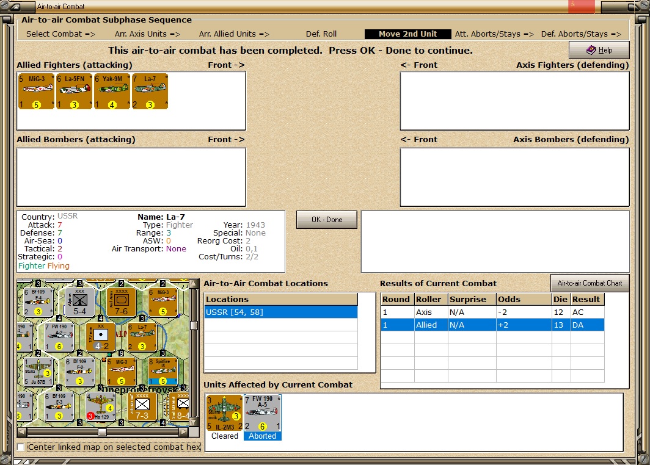Select the La-5FN fighter counter
This screenshot has width=650, height=465.
[x=74, y=92]
